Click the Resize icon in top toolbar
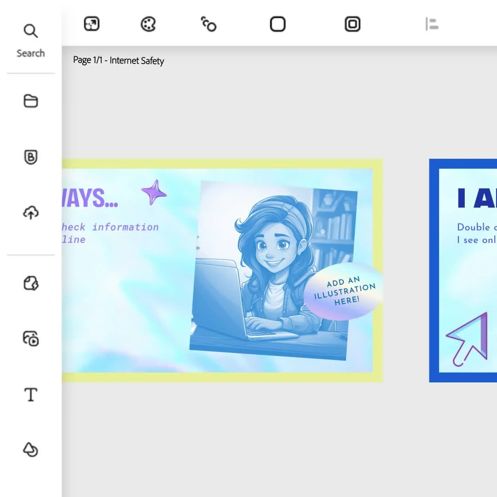497x497 pixels. coord(92,24)
